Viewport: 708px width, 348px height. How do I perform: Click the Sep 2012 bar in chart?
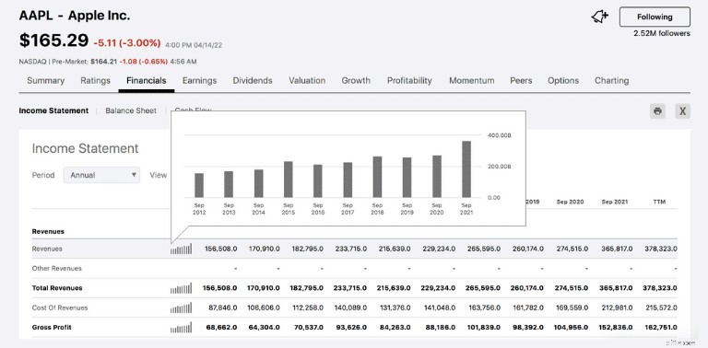pyautogui.click(x=199, y=185)
